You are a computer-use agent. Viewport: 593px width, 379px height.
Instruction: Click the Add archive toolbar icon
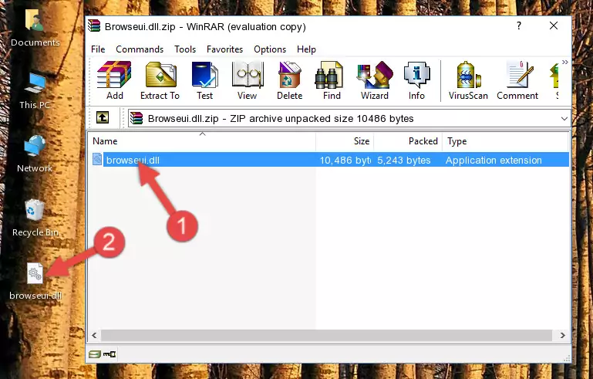click(x=114, y=80)
